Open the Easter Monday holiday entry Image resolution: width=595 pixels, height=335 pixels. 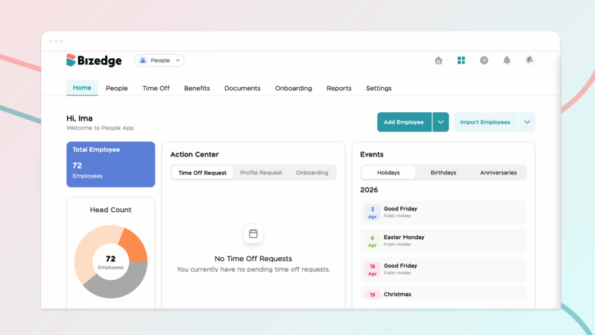coord(443,240)
